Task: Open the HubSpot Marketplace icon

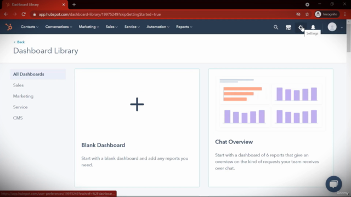Action: click(x=288, y=27)
